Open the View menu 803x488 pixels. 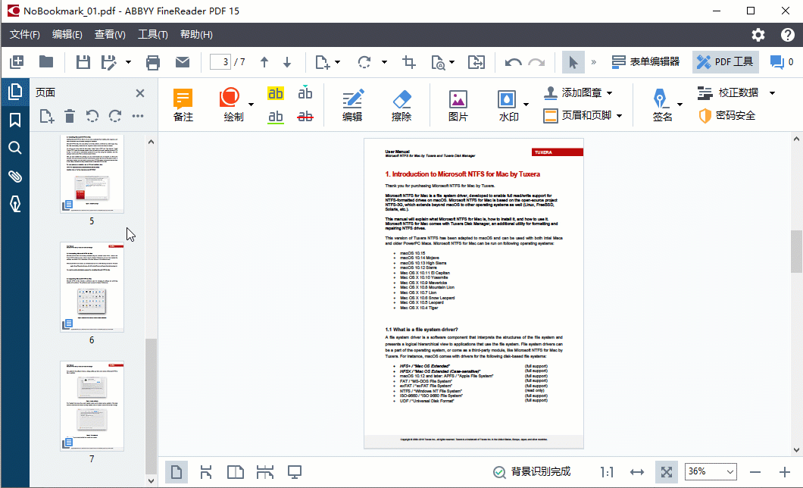(110, 34)
